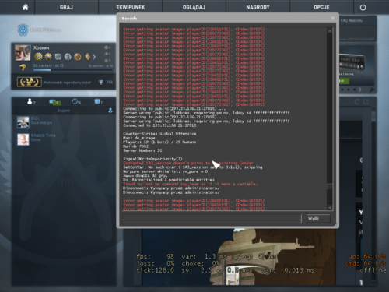Click the add friend icon
The width and height of the screenshot is (389, 292).
[110, 111]
